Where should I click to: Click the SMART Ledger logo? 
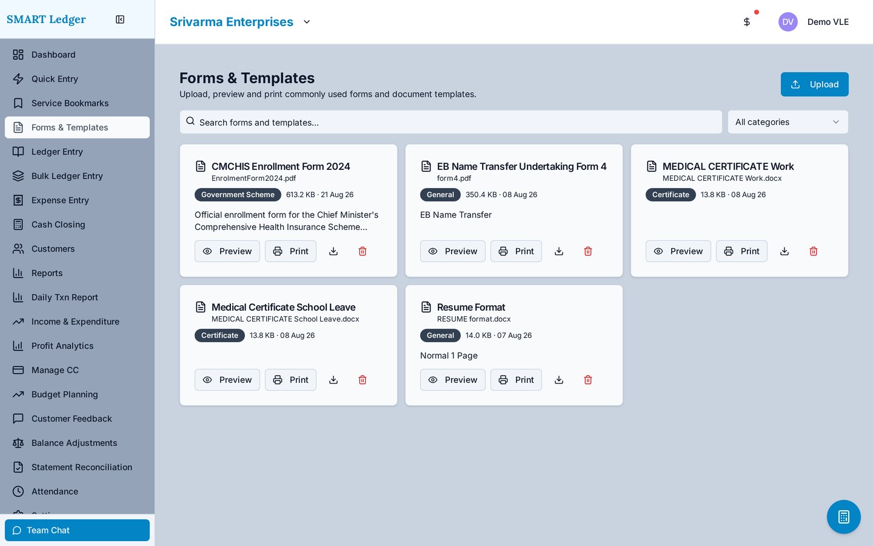(x=46, y=19)
